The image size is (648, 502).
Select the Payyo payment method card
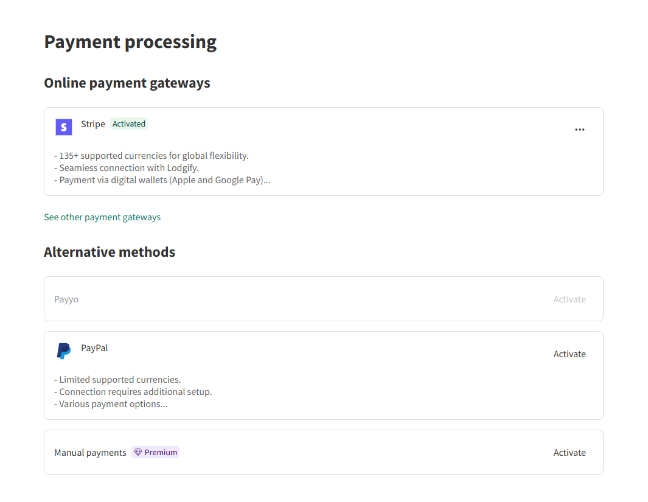pyautogui.click(x=324, y=299)
